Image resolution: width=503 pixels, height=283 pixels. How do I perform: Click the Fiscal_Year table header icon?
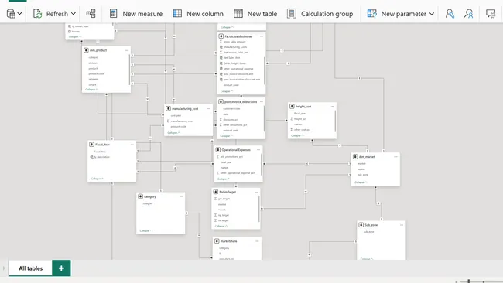(x=91, y=145)
